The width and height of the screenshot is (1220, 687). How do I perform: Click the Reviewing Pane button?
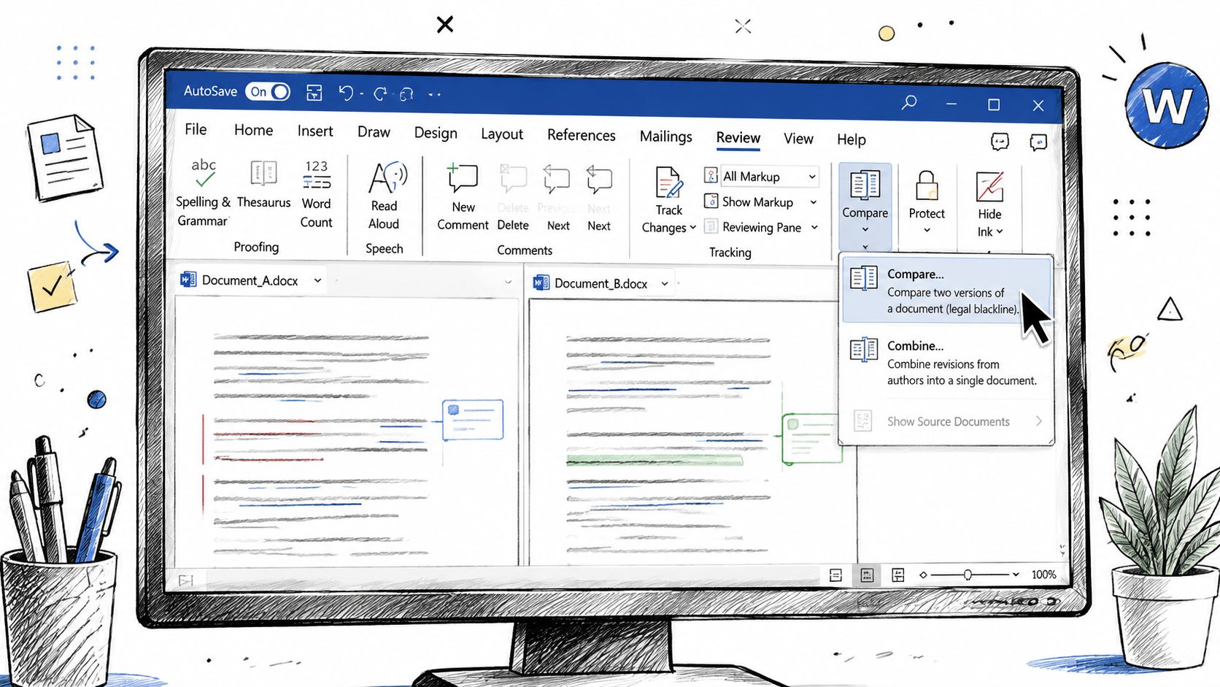coord(752,227)
